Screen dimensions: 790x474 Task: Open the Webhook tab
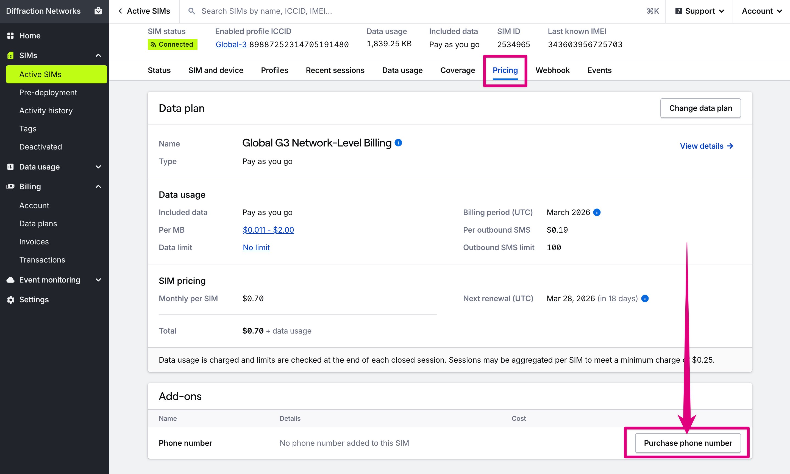click(552, 70)
